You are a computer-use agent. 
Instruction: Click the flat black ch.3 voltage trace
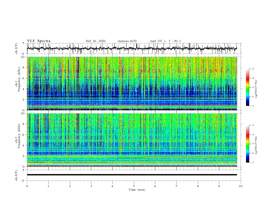coord(132,175)
